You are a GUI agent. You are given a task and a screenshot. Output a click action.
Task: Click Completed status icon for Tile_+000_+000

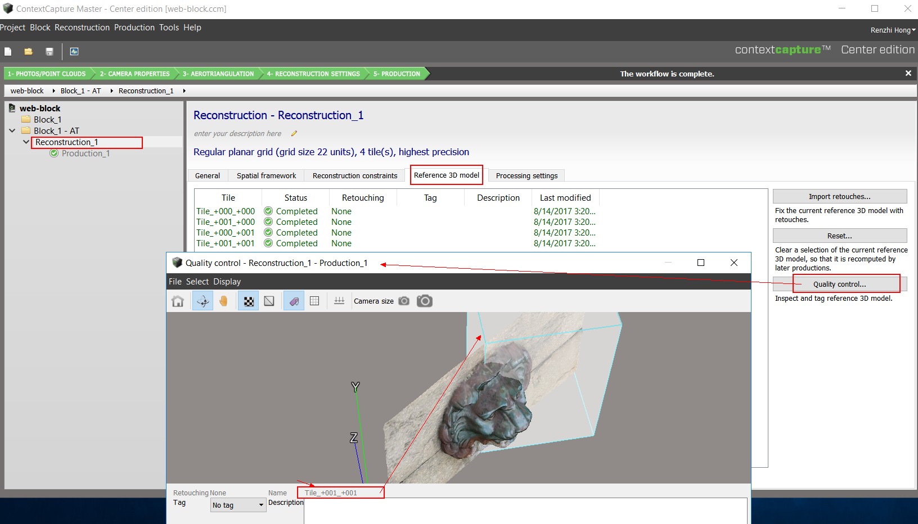click(x=268, y=211)
